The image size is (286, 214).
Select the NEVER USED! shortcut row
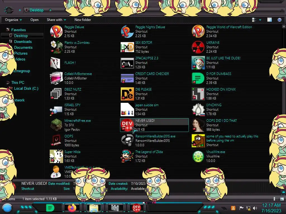pos(154,125)
